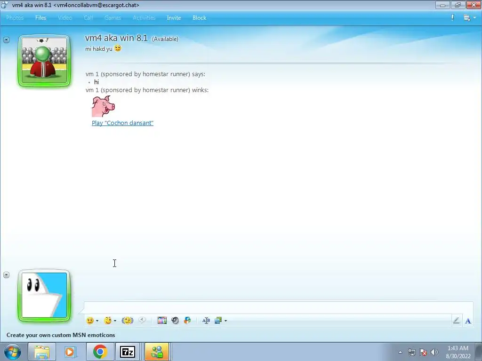482x361 pixels.
Task: Click the voice clip icon in the toolbar
Action: pos(142,320)
